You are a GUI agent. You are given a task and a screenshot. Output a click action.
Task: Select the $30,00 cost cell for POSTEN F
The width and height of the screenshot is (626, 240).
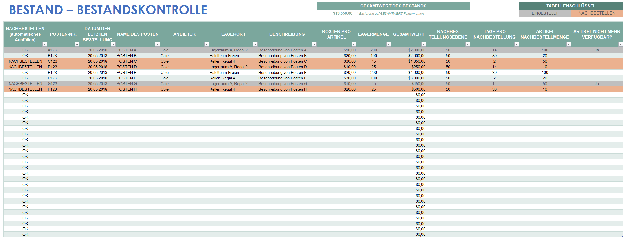[336, 78]
